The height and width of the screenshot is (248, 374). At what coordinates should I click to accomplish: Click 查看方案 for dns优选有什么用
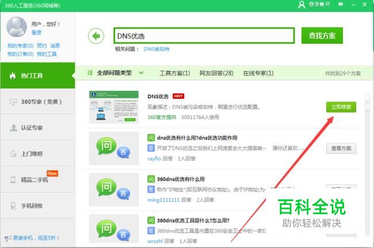pyautogui.click(x=341, y=148)
